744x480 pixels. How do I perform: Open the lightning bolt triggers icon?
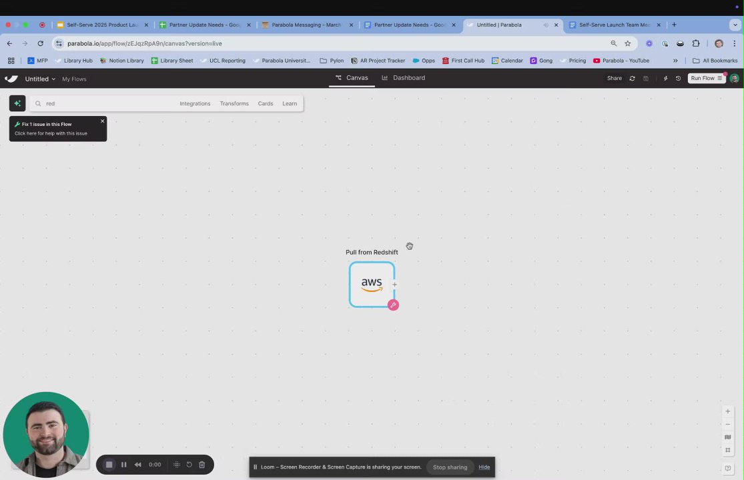[x=665, y=78]
